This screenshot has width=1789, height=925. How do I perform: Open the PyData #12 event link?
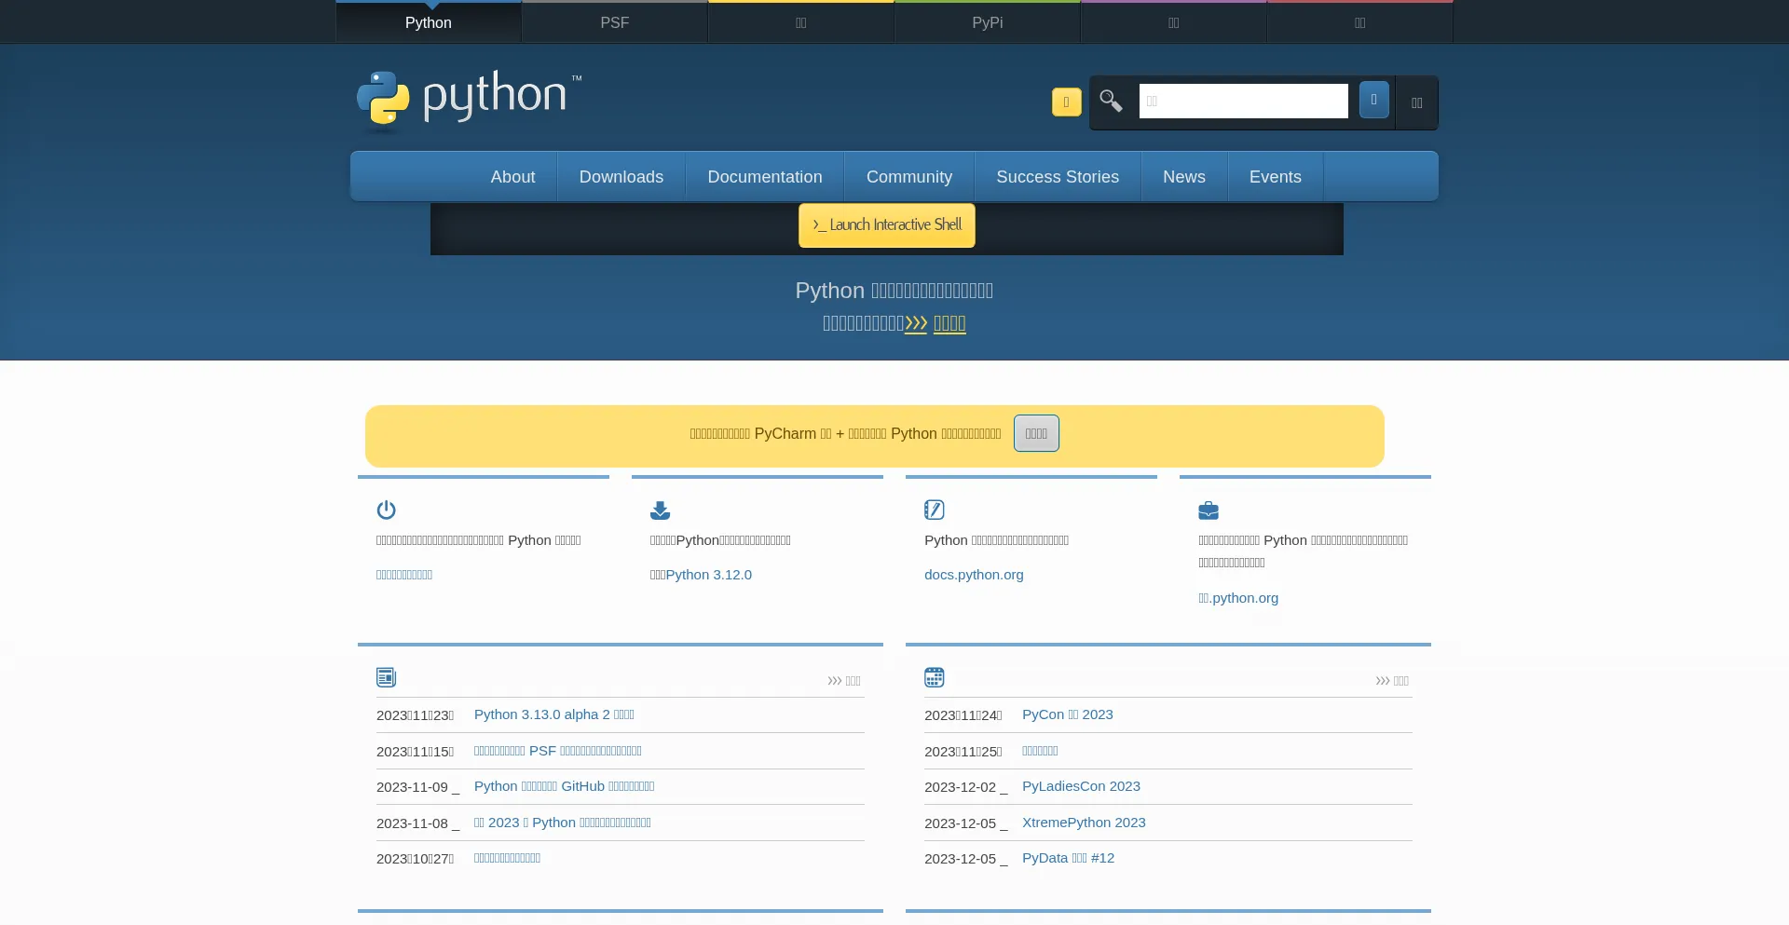tap(1068, 858)
